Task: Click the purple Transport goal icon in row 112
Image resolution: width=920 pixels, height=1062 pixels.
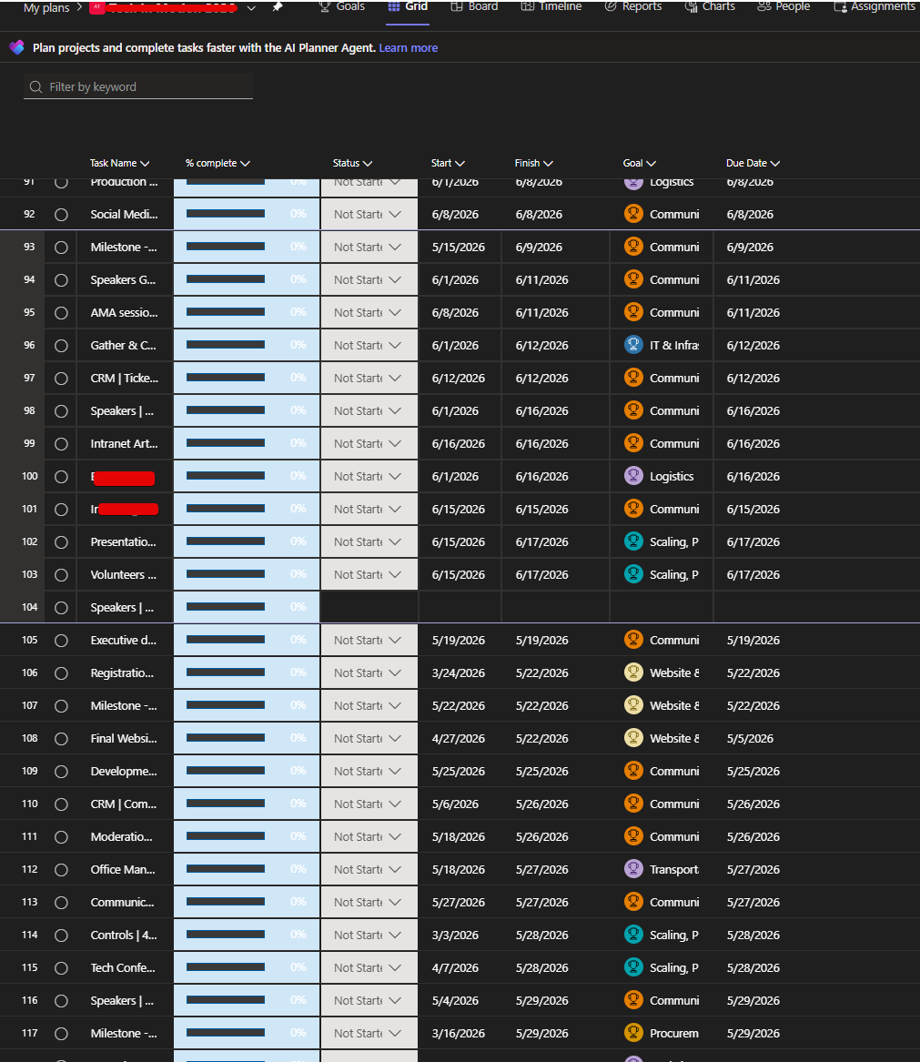Action: coord(633,868)
